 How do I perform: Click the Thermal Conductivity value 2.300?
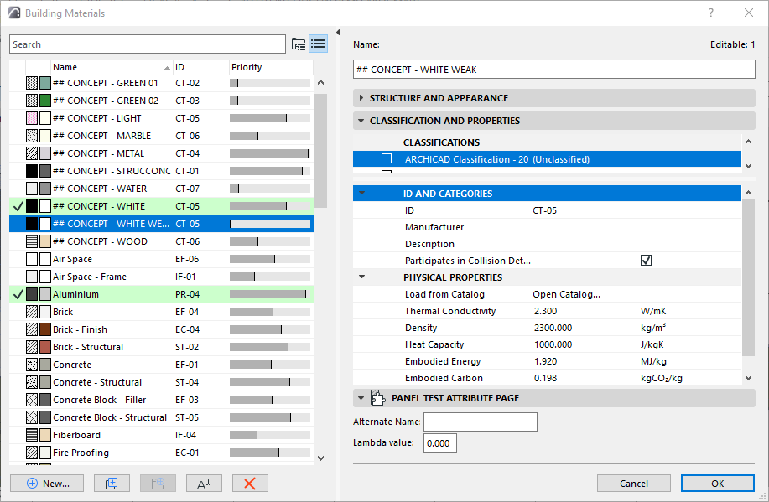(x=545, y=311)
